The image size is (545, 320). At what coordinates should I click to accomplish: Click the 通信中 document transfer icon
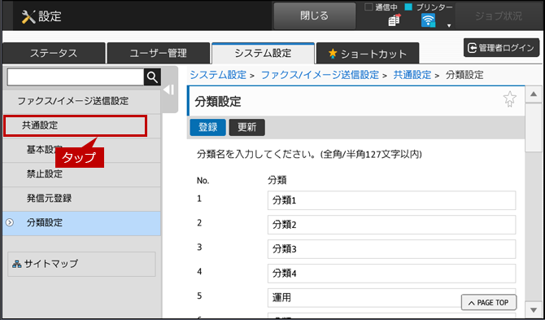click(x=395, y=20)
